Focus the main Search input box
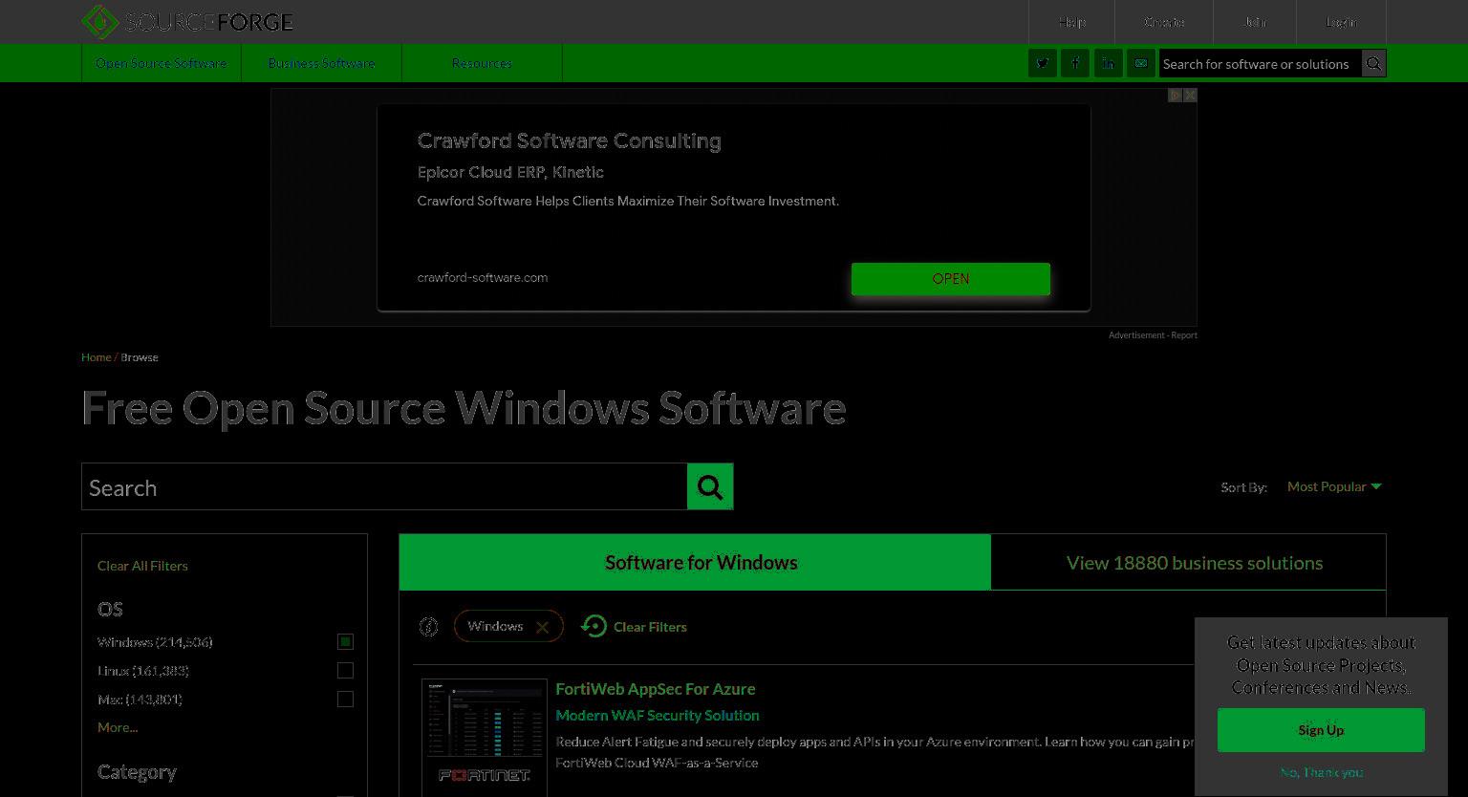1468x797 pixels. click(x=384, y=486)
